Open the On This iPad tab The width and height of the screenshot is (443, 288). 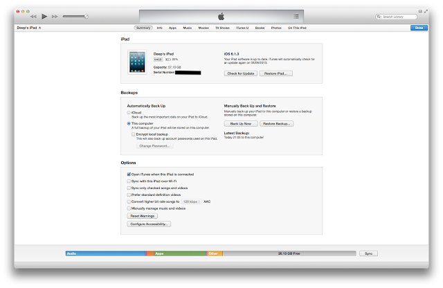coord(297,28)
